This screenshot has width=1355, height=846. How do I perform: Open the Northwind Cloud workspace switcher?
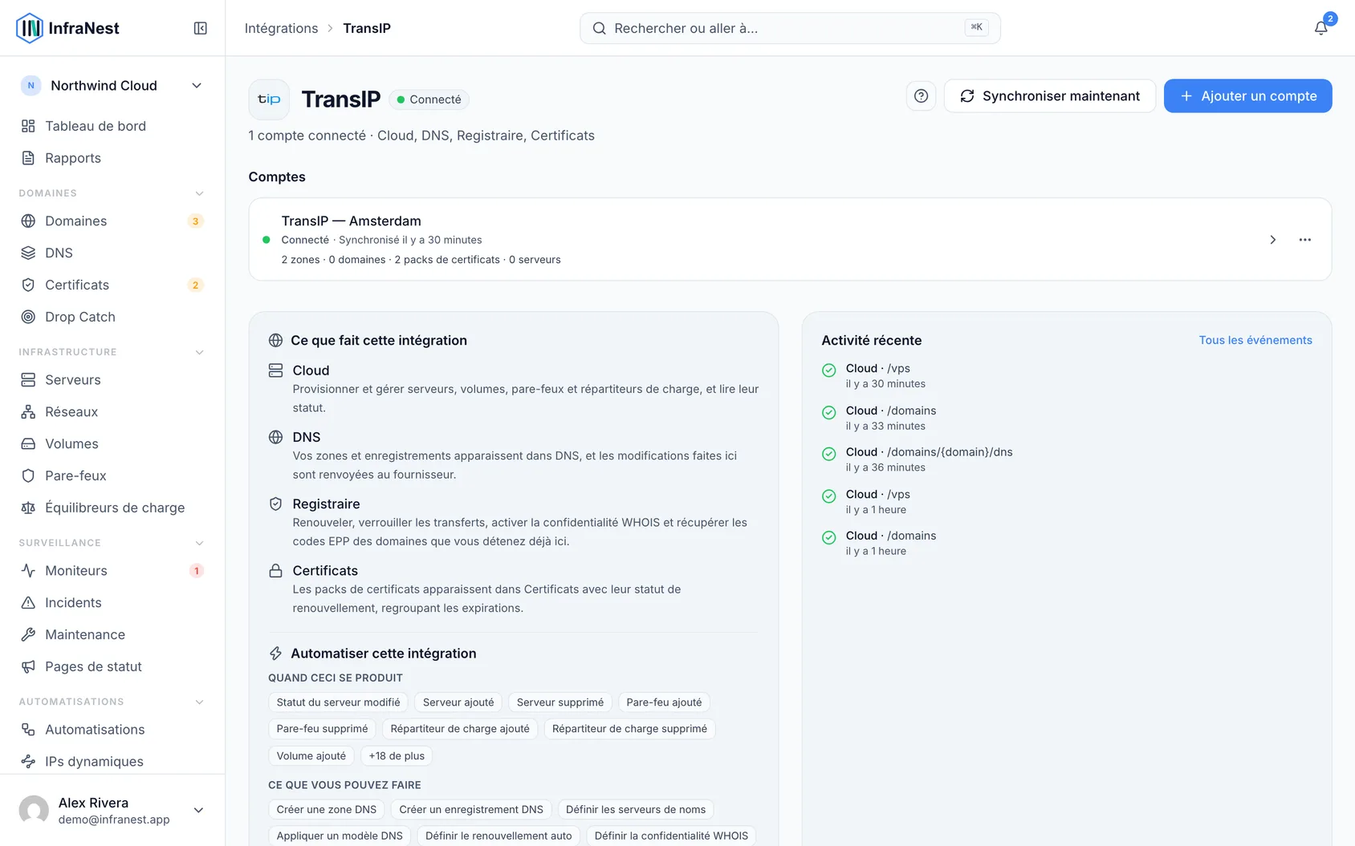click(x=112, y=86)
